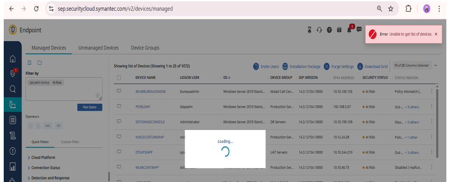
Task: Open the question mark help icon
Action: (x=329, y=30)
